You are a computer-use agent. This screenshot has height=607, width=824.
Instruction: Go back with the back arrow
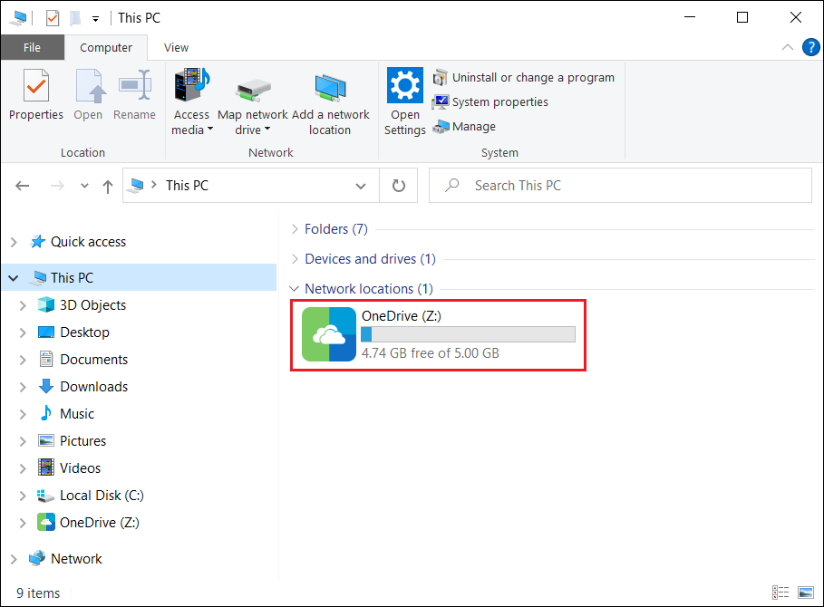(22, 186)
